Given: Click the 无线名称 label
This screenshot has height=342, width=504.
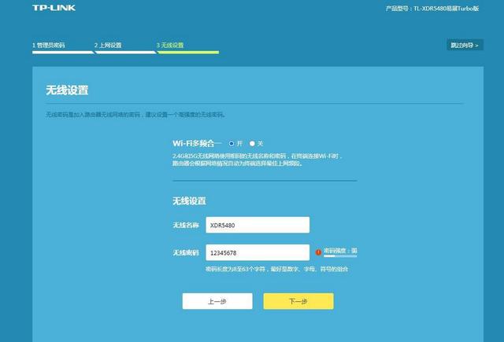Looking at the screenshot, I should coord(186,225).
